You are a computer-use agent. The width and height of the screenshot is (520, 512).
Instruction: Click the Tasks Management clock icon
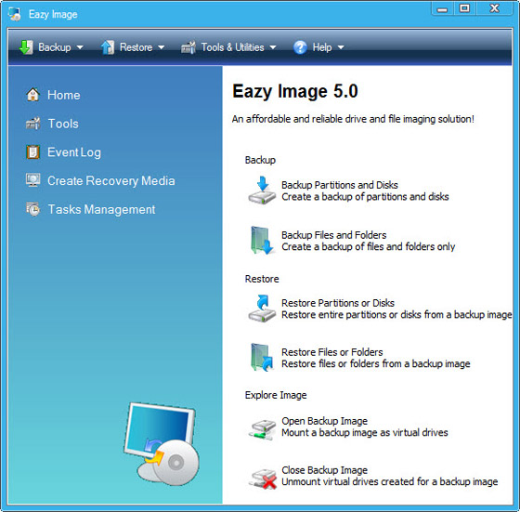tap(32, 209)
